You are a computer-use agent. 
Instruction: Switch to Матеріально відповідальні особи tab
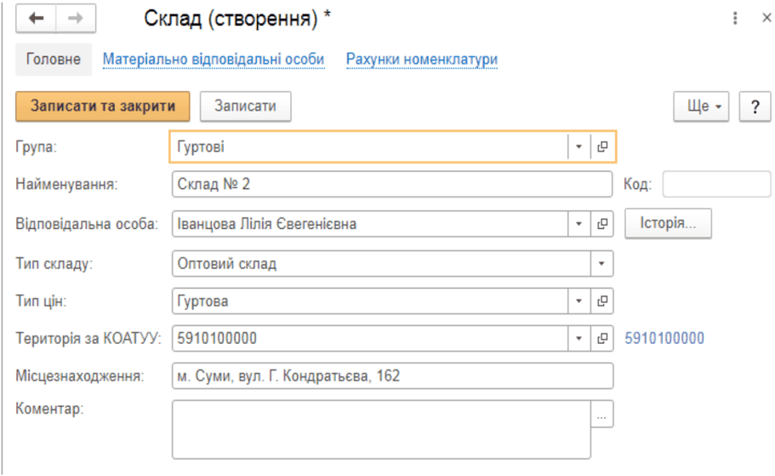point(214,59)
